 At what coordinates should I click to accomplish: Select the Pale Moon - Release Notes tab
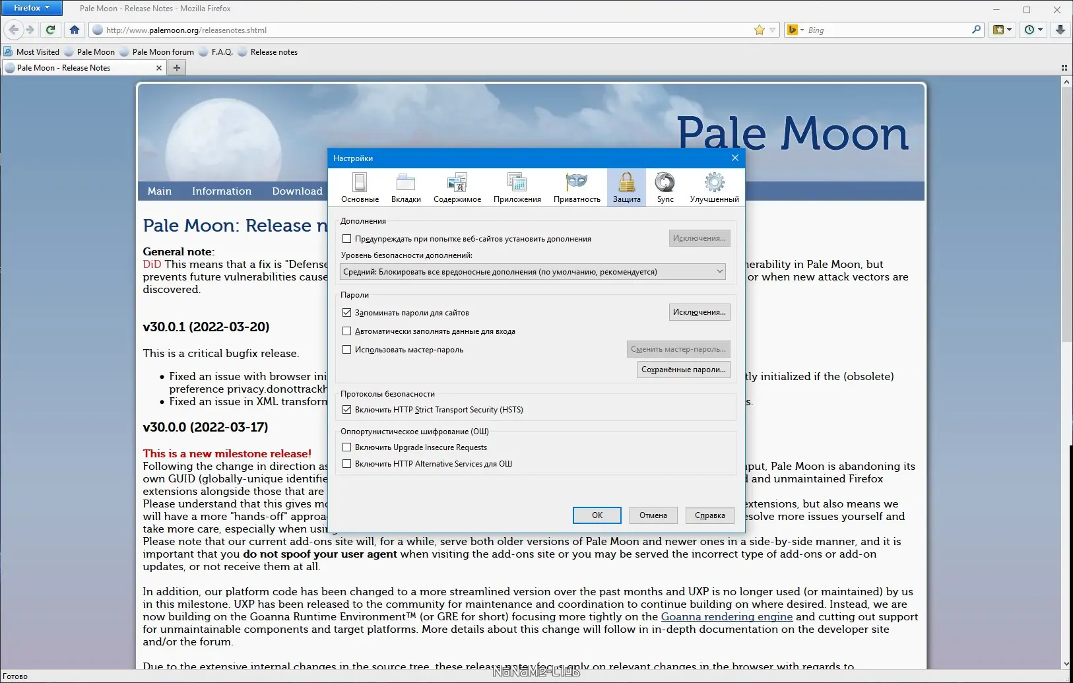tap(83, 68)
